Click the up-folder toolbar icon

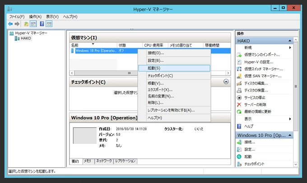click(x=26, y=24)
